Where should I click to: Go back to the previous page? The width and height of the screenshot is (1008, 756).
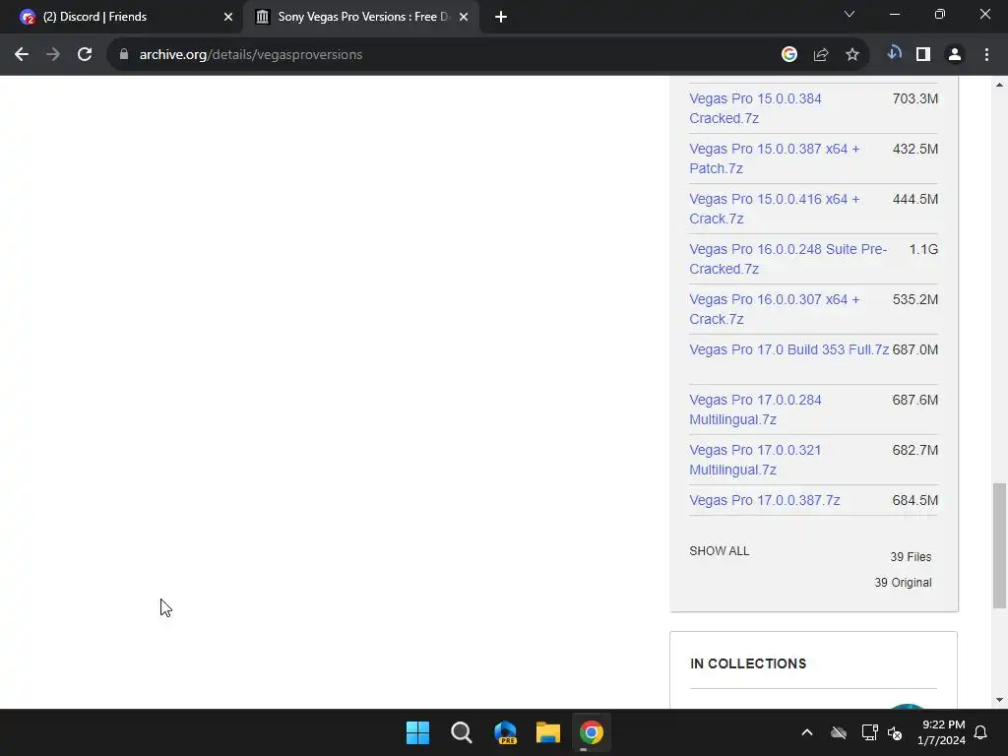[22, 55]
